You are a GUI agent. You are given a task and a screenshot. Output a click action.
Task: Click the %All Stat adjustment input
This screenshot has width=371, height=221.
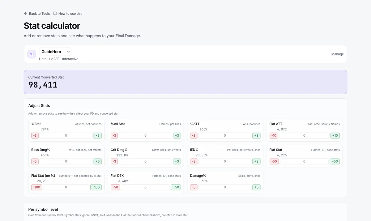tap(145, 135)
